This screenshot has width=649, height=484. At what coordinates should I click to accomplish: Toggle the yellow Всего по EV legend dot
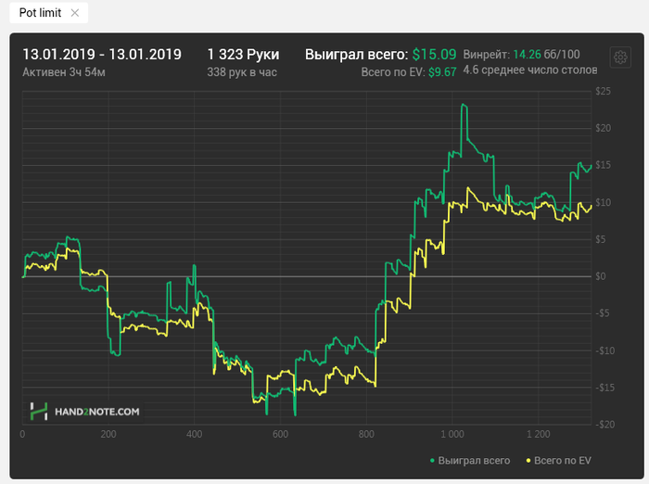(x=528, y=460)
